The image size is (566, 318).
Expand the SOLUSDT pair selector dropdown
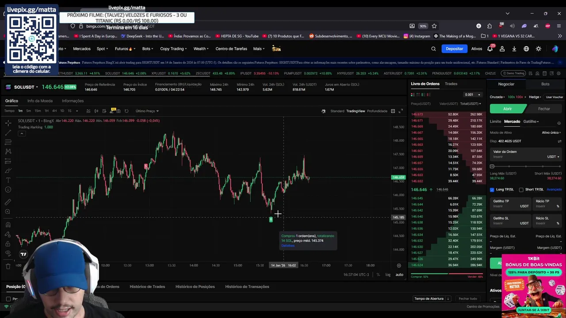coord(37,87)
